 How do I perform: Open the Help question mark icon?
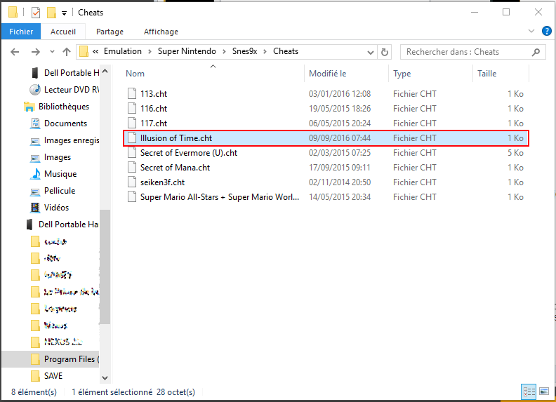point(545,32)
